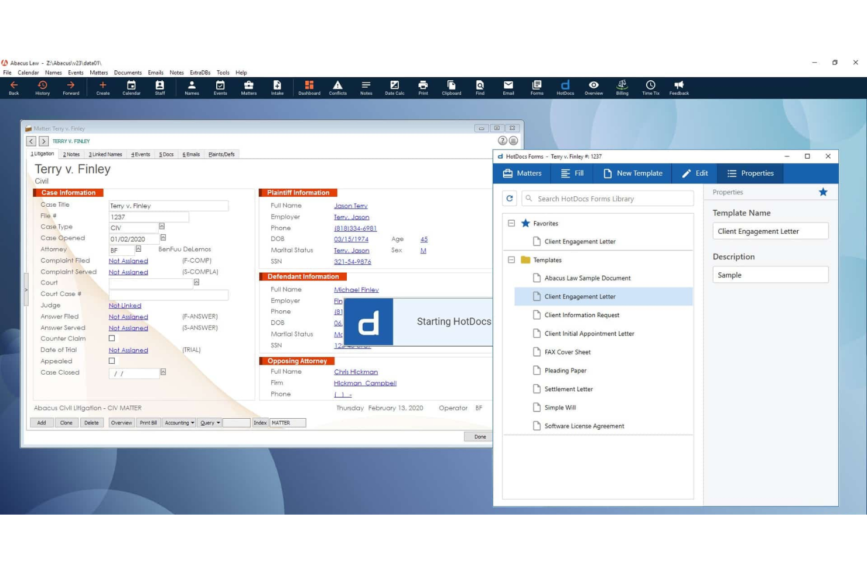Viewport: 867px width, 578px height.
Task: Click the Create toolbar icon
Action: (x=103, y=88)
